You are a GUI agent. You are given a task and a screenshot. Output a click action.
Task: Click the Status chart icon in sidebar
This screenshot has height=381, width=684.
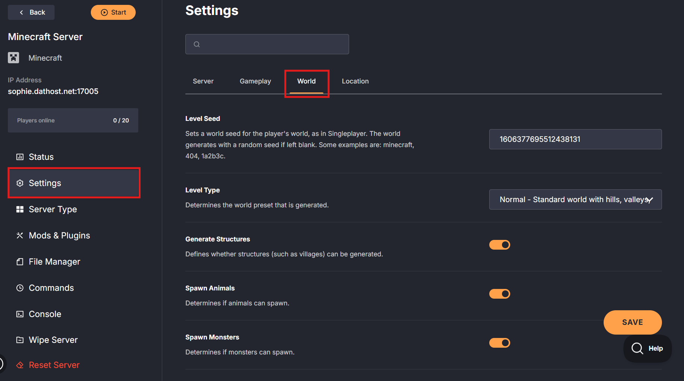[x=20, y=157]
